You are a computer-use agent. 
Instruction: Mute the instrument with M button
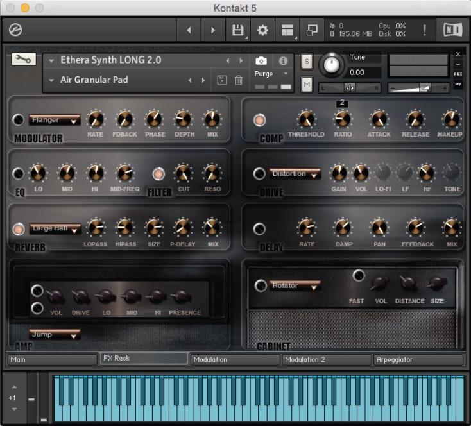click(307, 85)
